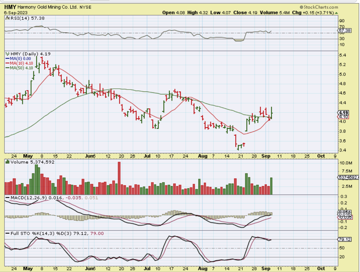Click the 57.38 RSI value tag on axis
The width and height of the screenshot is (360, 272).
pyautogui.click(x=345, y=31)
